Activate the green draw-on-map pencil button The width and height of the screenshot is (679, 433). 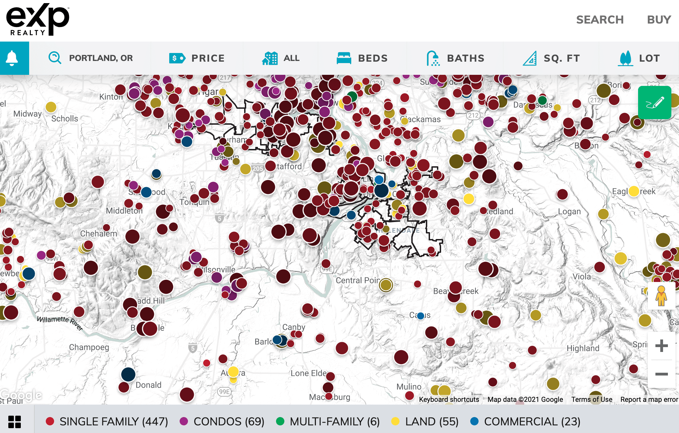tap(654, 103)
